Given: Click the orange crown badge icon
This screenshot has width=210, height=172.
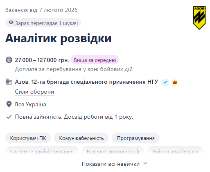Looking at the screenshot, I should 175,83.
